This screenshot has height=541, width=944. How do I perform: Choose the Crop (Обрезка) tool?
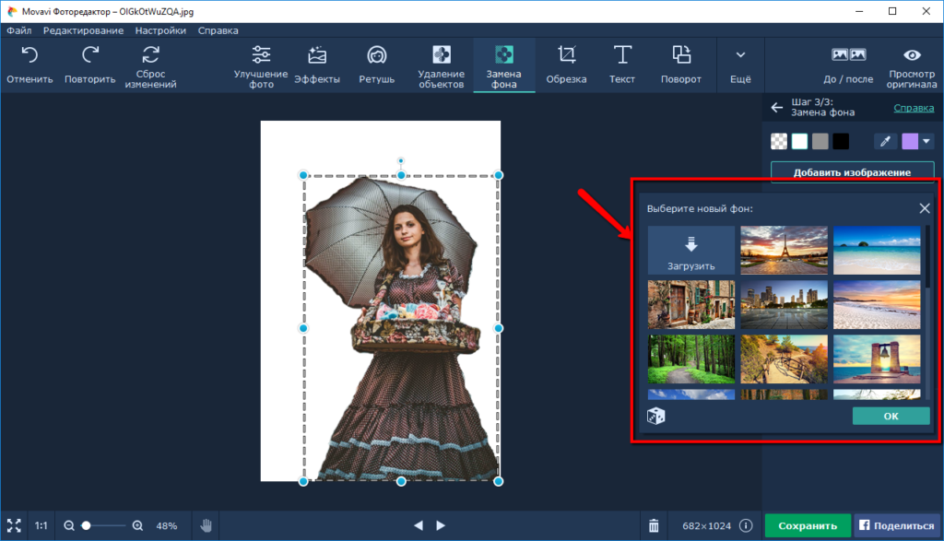pyautogui.click(x=566, y=65)
